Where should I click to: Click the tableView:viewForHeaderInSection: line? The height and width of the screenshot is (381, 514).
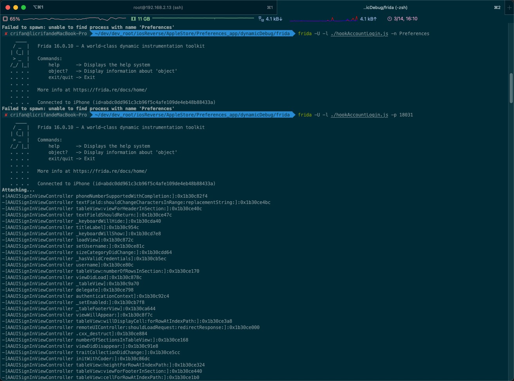click(x=102, y=209)
